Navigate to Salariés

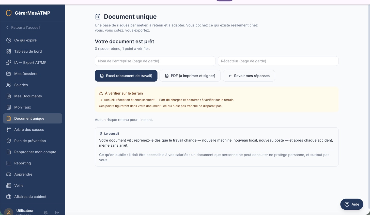point(33,85)
